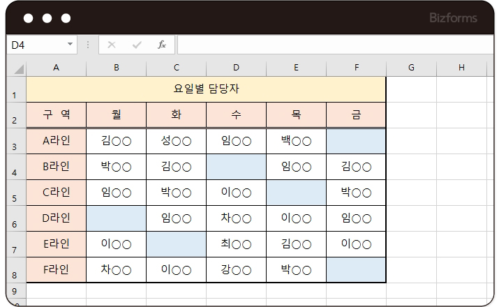Click into the formula bar input

pos(335,45)
